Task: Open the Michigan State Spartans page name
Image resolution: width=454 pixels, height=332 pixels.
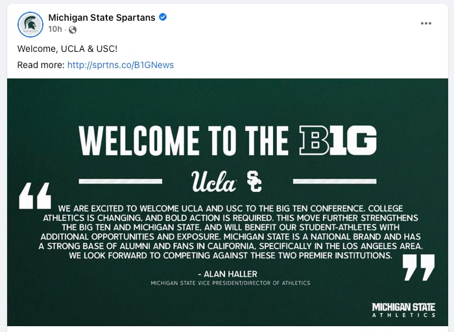Action: click(102, 18)
